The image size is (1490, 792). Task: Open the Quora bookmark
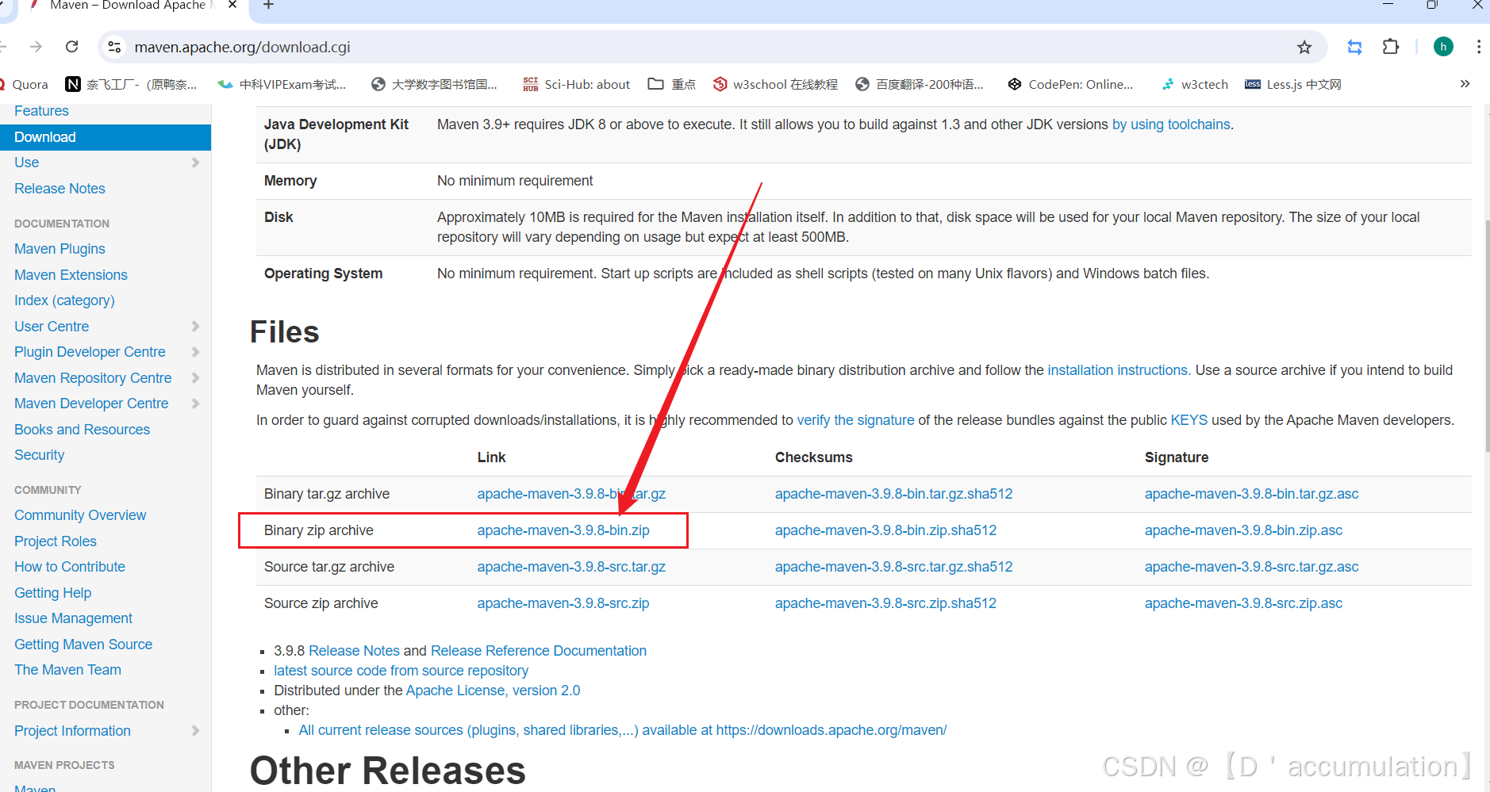[24, 84]
